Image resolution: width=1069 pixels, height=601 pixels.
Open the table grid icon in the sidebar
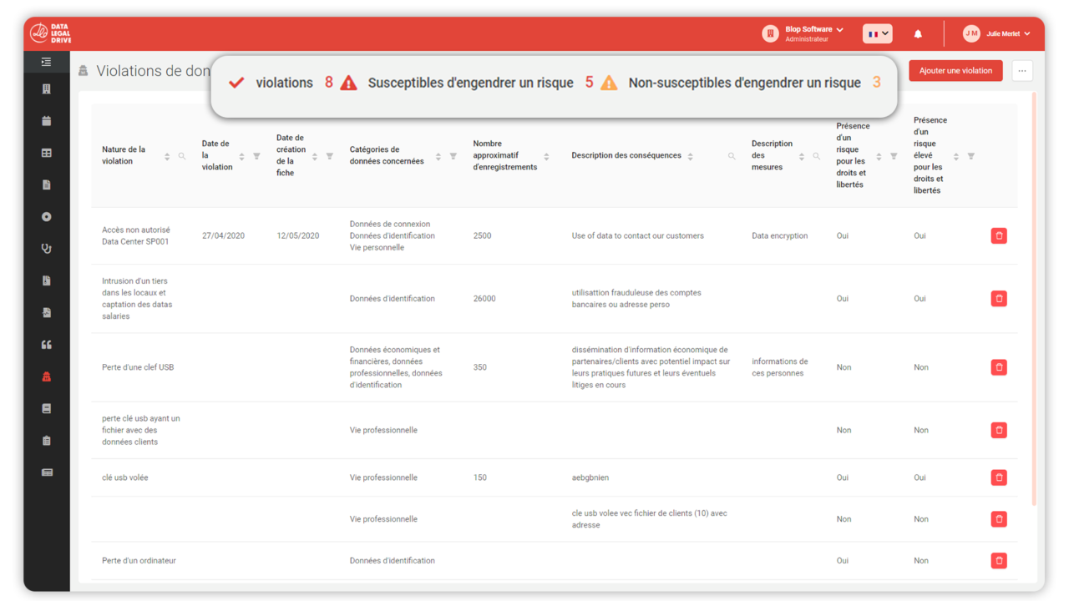point(46,153)
